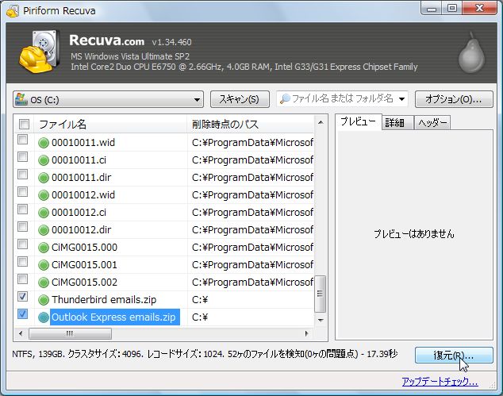Check the box for CiMG0015.000
503x396 pixels.
(22, 244)
